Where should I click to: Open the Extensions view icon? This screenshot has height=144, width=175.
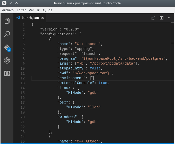coord(7,74)
